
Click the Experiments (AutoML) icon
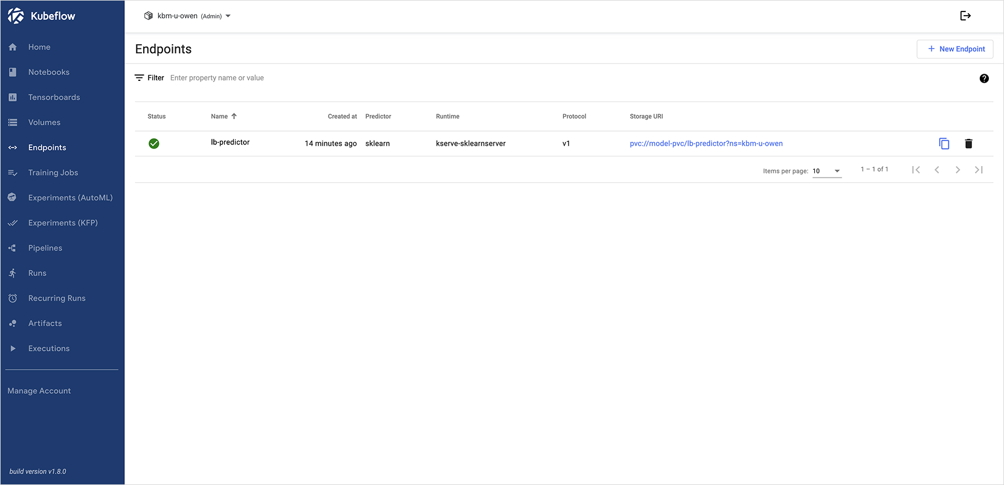(12, 198)
